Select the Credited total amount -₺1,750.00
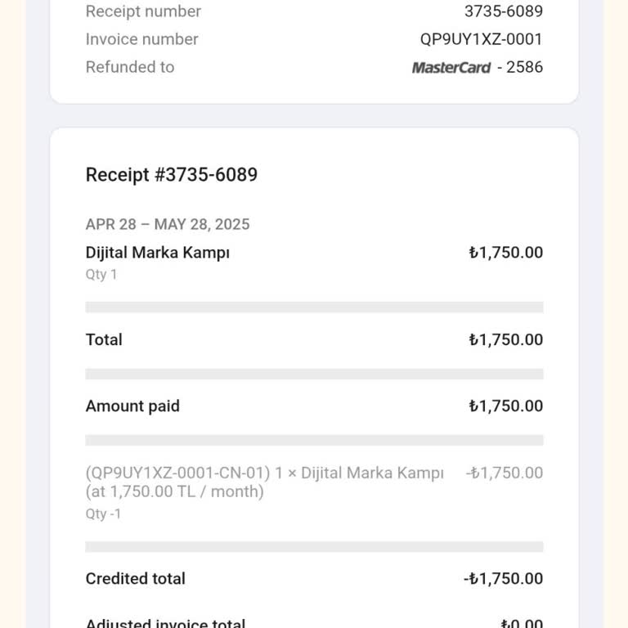 (503, 578)
